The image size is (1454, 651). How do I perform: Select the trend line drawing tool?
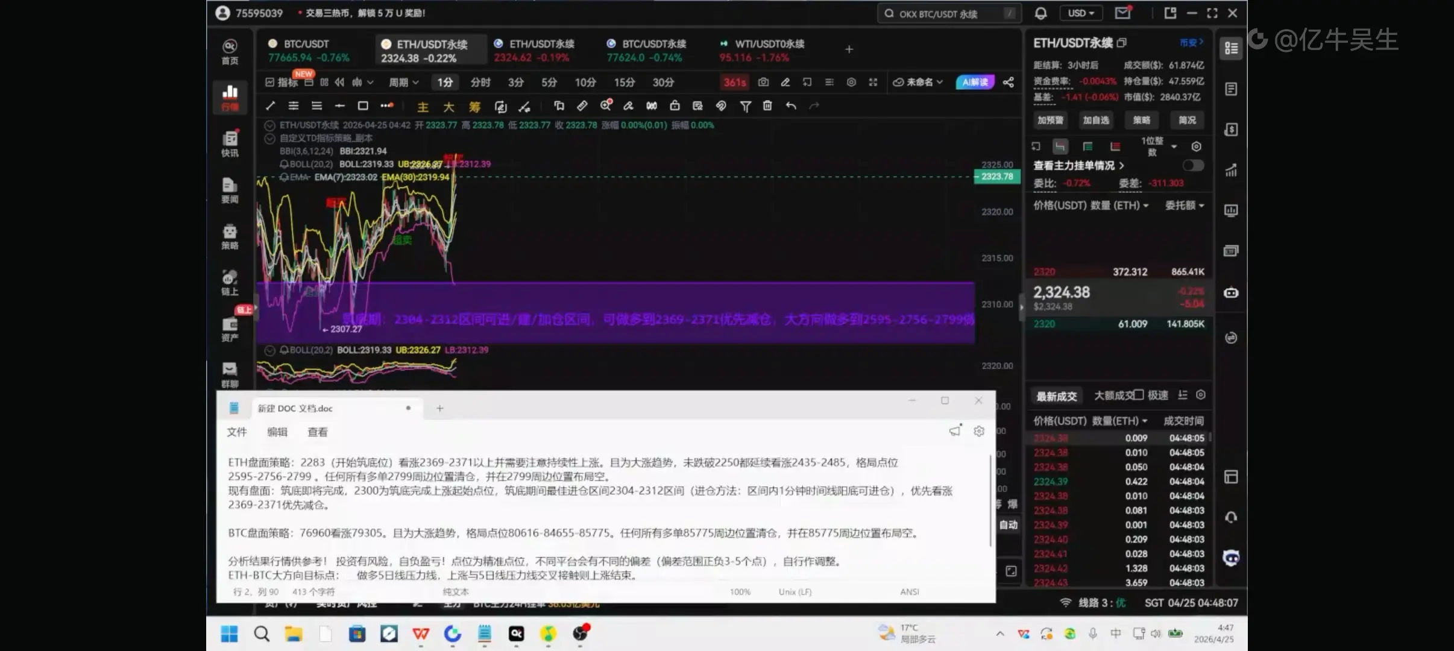click(270, 106)
